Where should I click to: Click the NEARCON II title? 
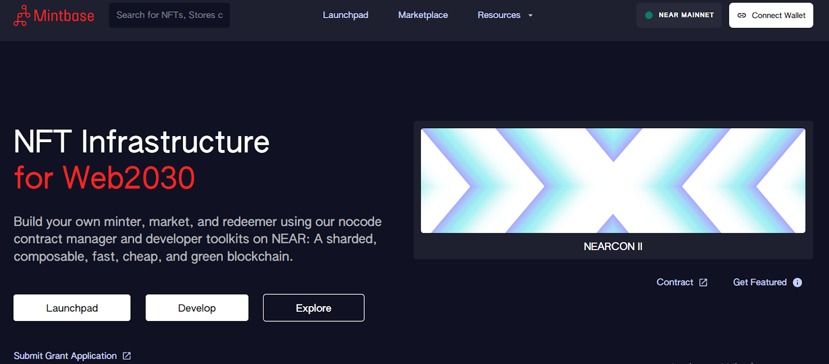[613, 247]
